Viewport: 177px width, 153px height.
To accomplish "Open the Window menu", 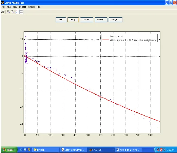I will [31, 7].
